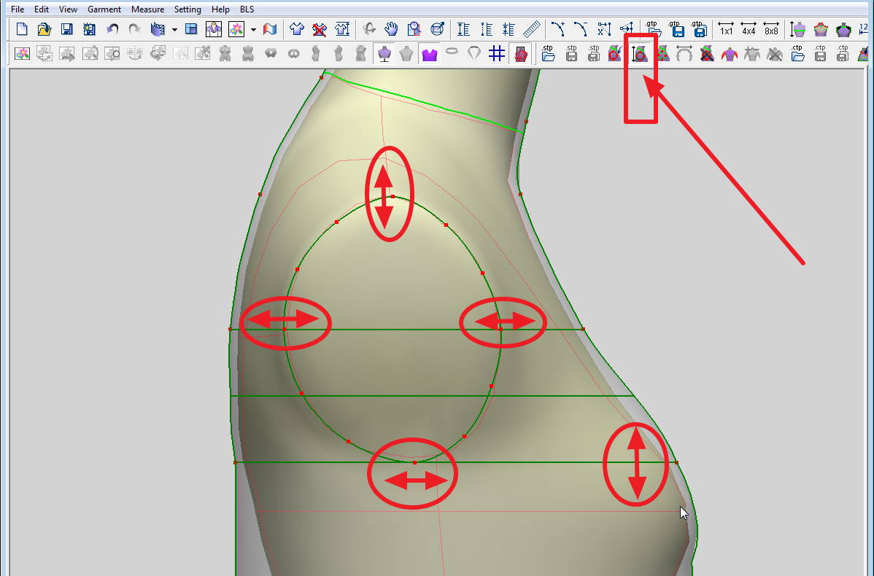The width and height of the screenshot is (874, 576).
Task: Expand dropdown arrow beside the 3D box icon
Action: point(174,30)
